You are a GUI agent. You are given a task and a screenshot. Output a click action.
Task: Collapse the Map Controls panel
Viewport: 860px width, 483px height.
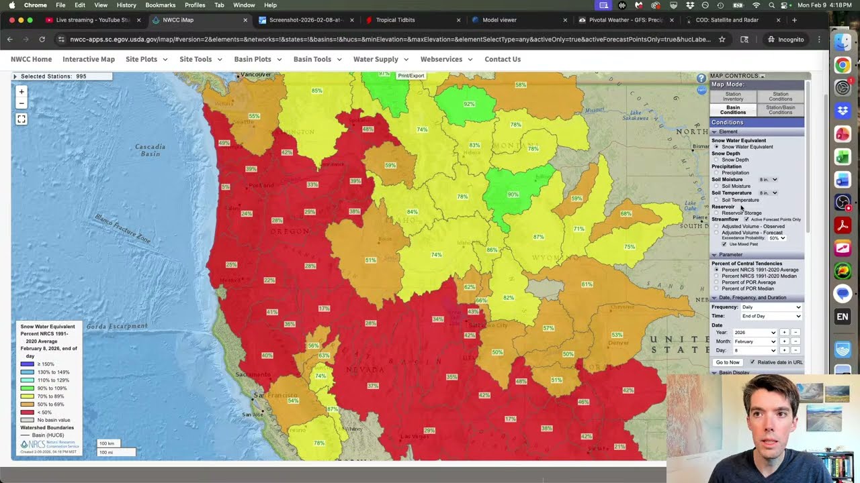pyautogui.click(x=762, y=76)
